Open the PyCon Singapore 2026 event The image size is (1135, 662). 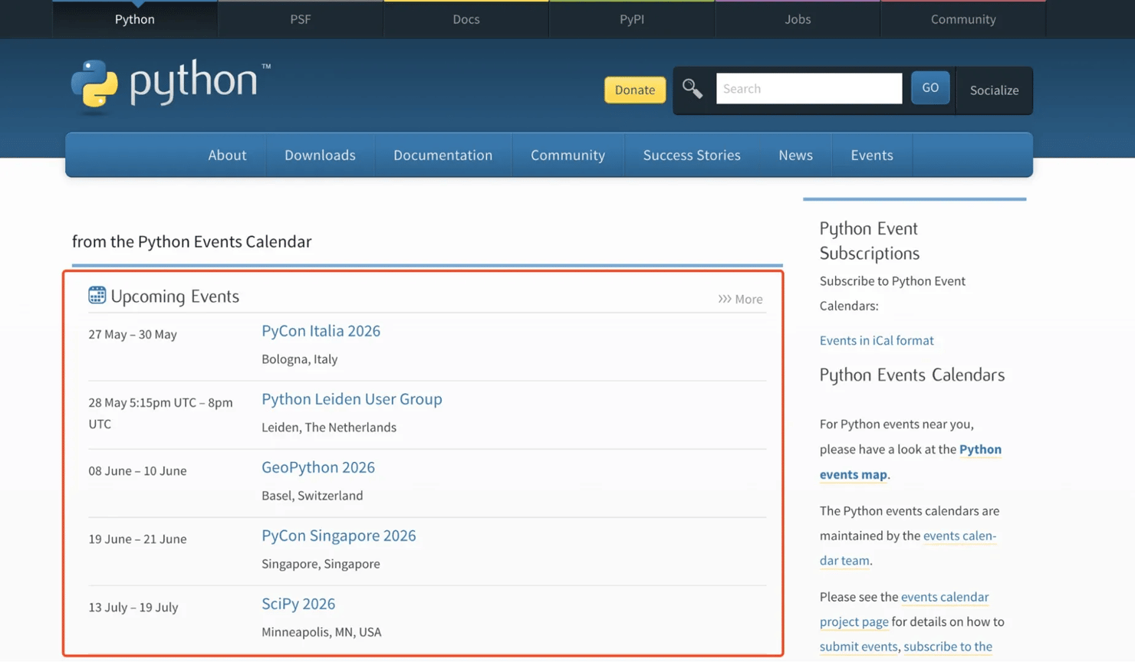click(x=339, y=535)
